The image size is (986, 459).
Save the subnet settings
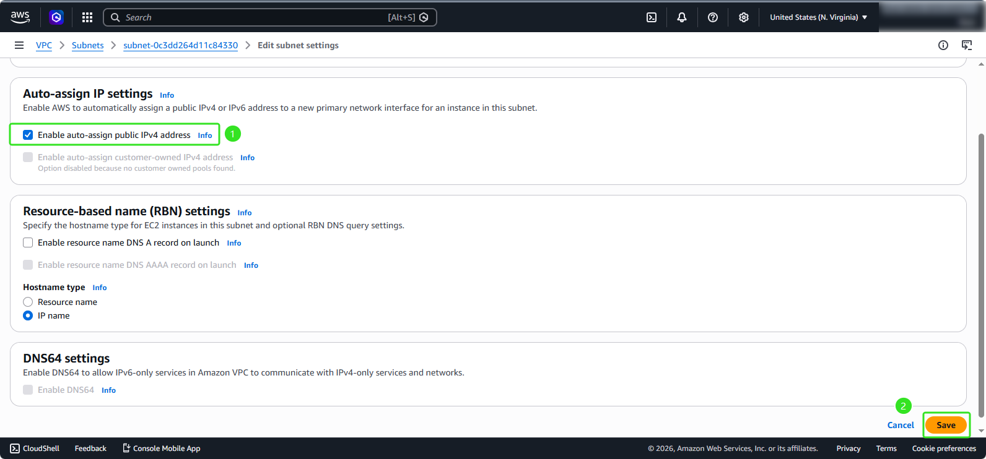tap(946, 425)
